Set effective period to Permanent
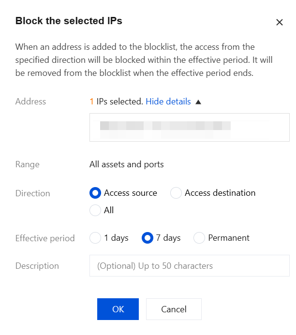Viewport: 296px width, 335px height. click(199, 238)
